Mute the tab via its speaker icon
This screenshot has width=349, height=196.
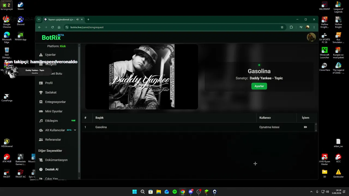[x=77, y=19]
